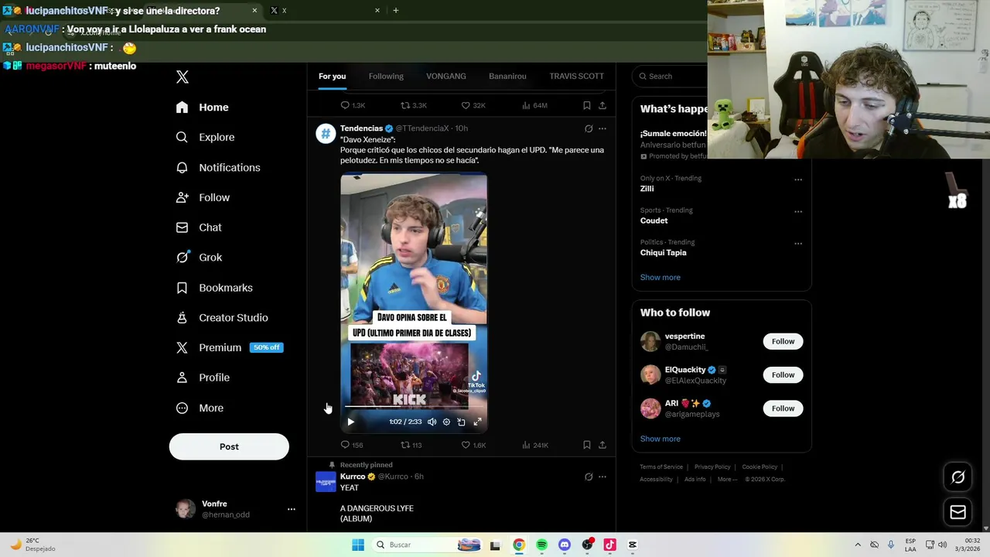Bookmark the top post with 64M views
The height and width of the screenshot is (557, 990).
pos(586,105)
